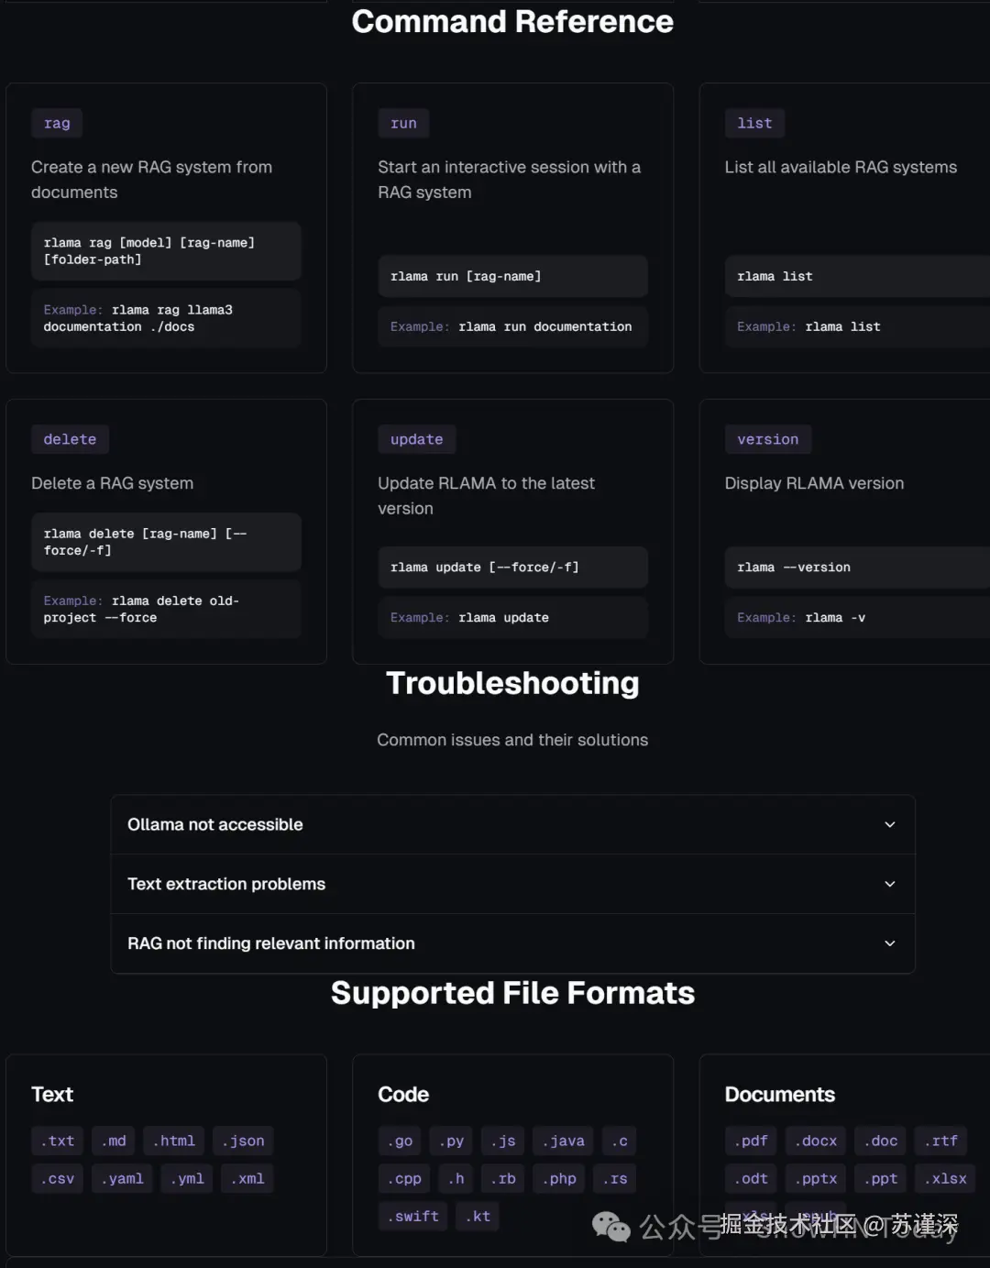Click the delete command tag
The image size is (990, 1268).
(x=70, y=439)
